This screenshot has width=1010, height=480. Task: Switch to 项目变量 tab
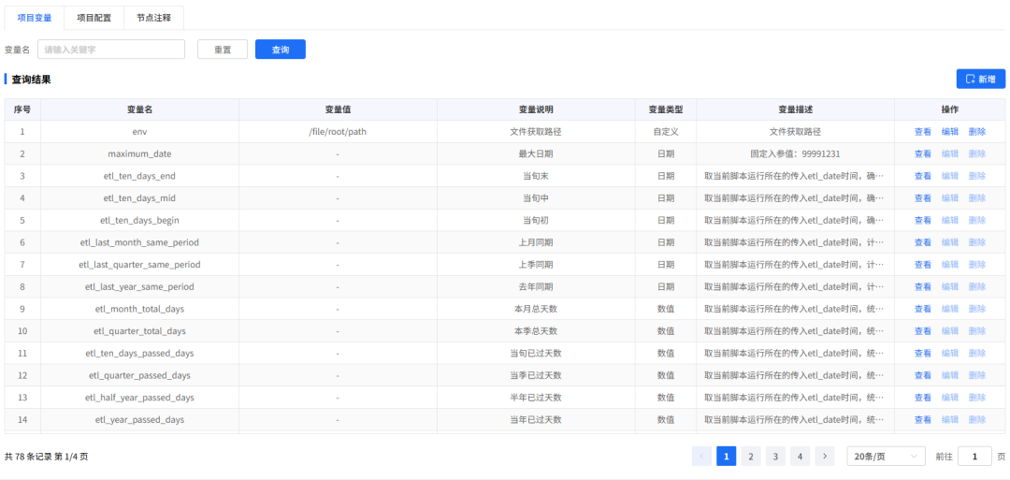click(35, 18)
